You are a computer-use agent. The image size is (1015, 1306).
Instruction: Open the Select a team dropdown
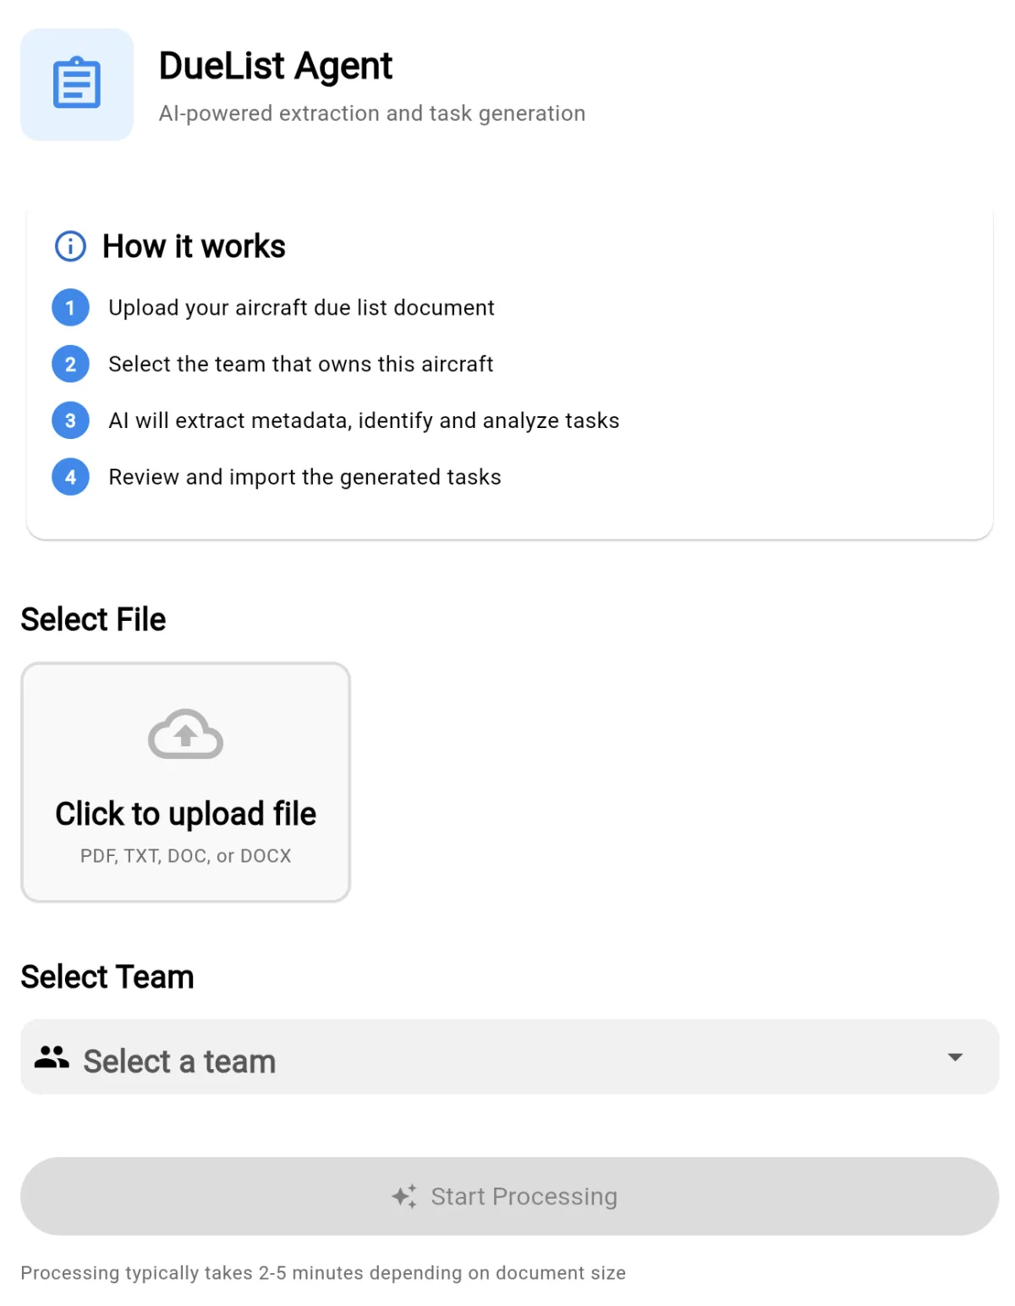tap(507, 1057)
